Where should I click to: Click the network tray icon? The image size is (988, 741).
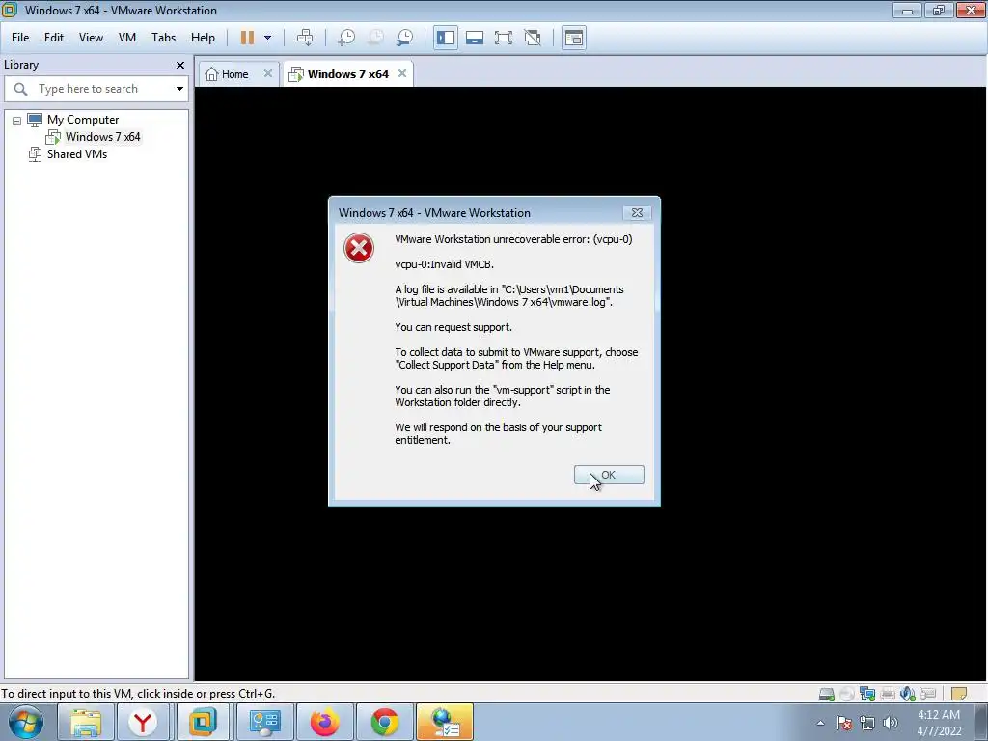(x=867, y=723)
